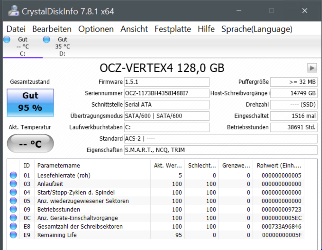Click the Eigenschaften field S.M.A.R.T., NCQ, TRIM
Image resolution: width=322 pixels, height=250 pixels.
pyautogui.click(x=221, y=150)
